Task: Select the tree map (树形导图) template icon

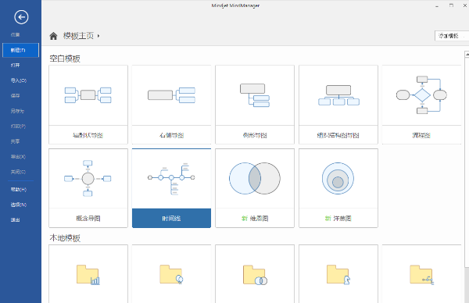Action: tap(255, 95)
